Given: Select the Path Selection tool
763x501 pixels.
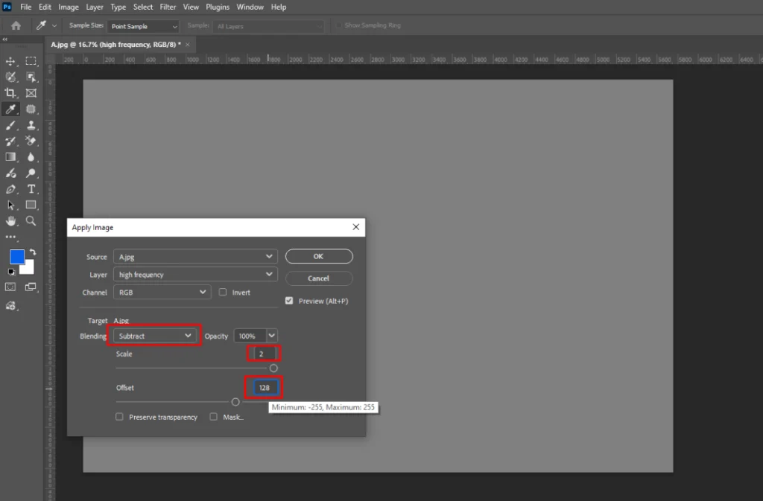Looking at the screenshot, I should [10, 205].
